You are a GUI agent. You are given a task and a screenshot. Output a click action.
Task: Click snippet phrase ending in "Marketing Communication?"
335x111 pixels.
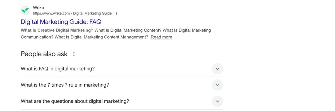coord(37,37)
